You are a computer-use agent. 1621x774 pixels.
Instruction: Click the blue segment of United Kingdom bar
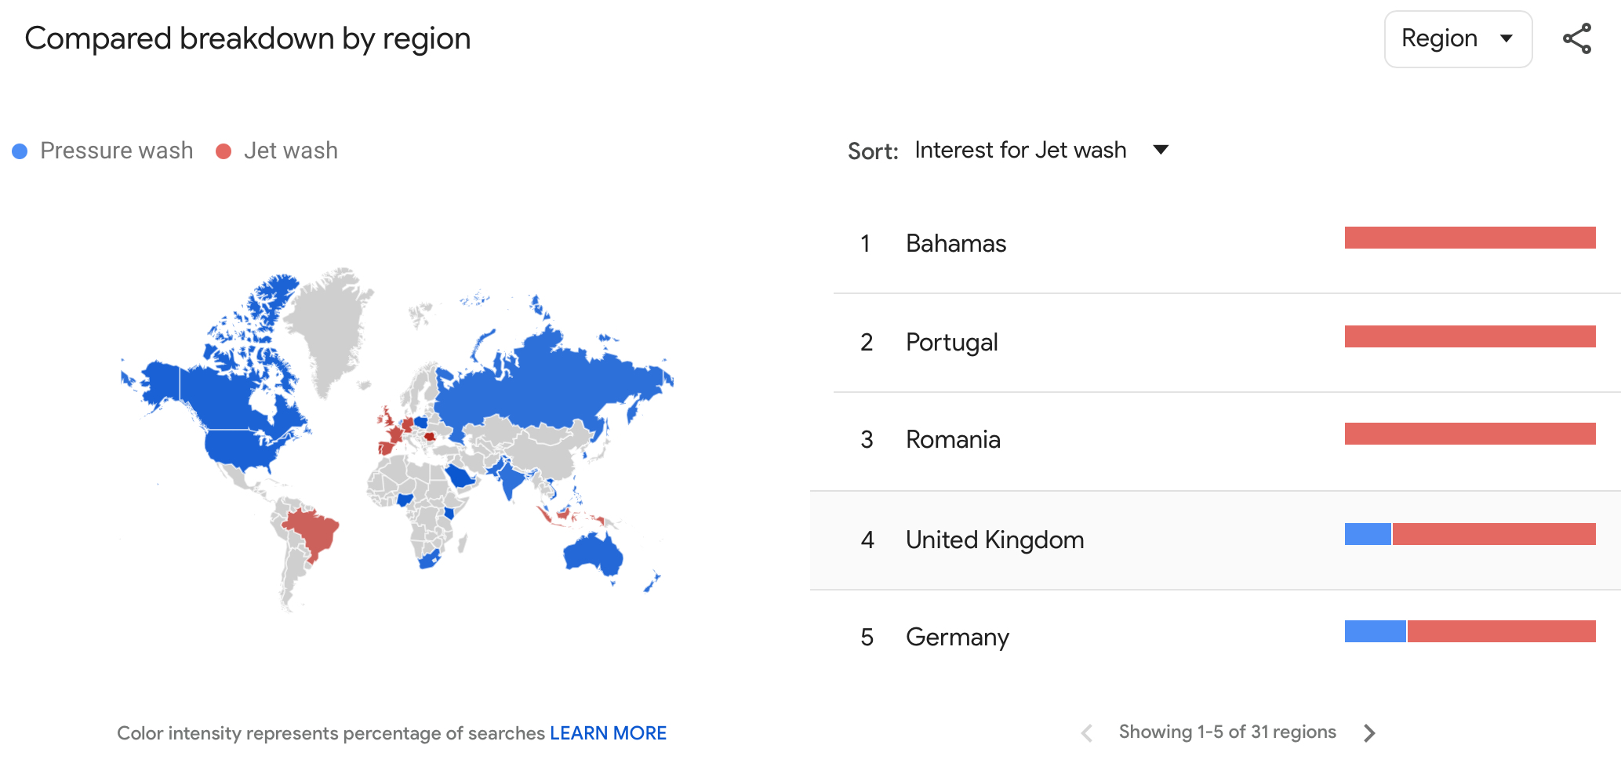coord(1368,534)
